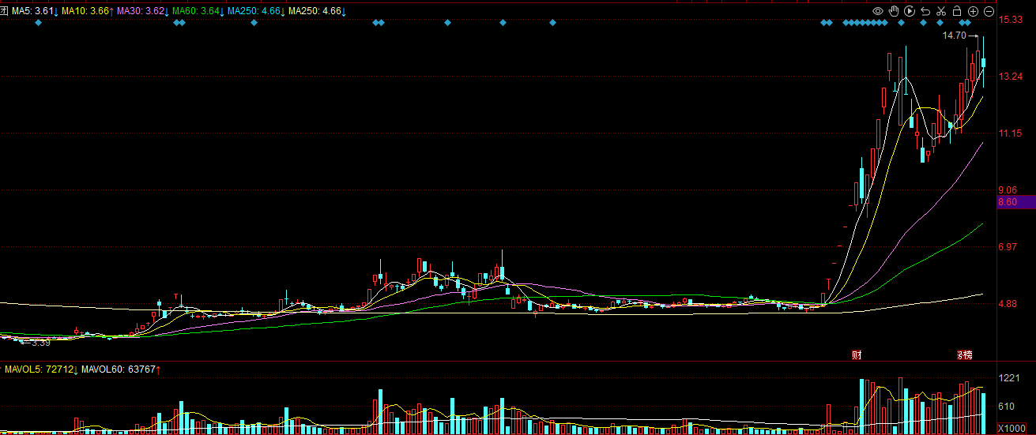Click the circular replay play icon
The height and width of the screenshot is (435, 1036).
[910, 11]
